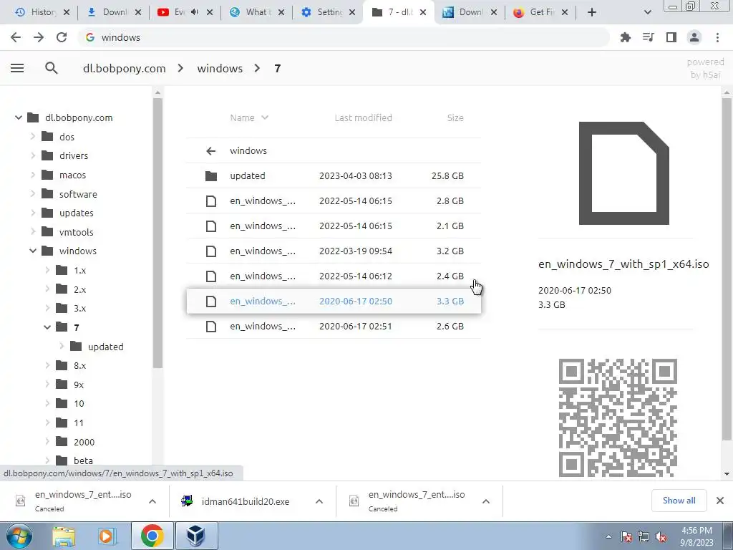Screen dimensions: 733x550
Task: Open the h5ai search magnifier
Action: [52, 68]
